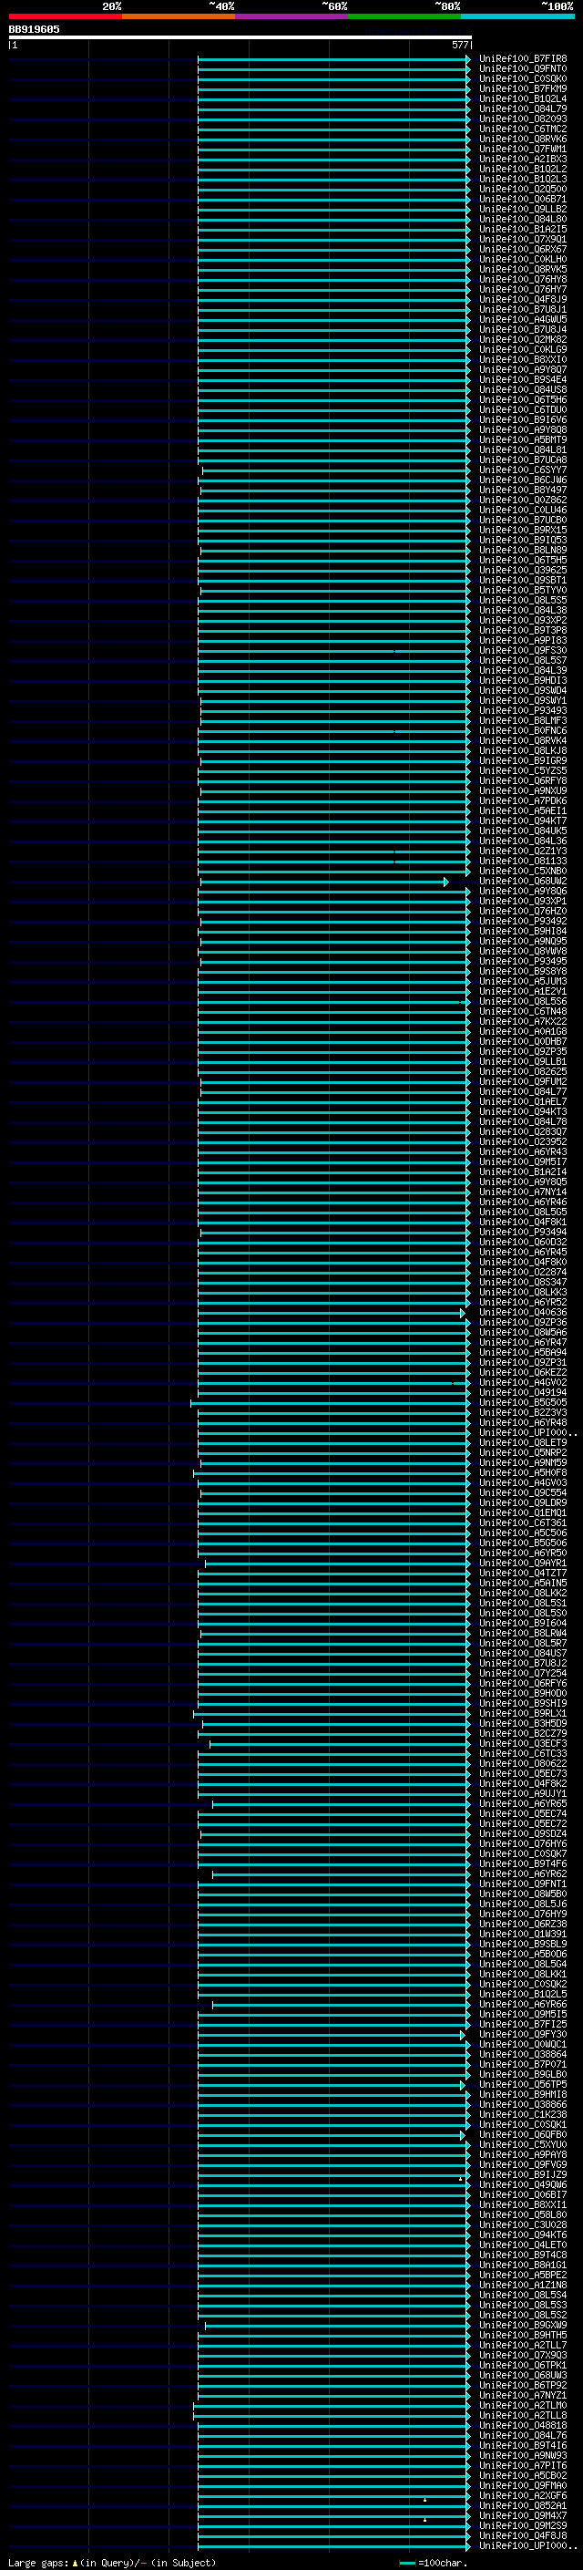
Task: Select hit UniRef100_C6T361
Action: click(x=523, y=1523)
